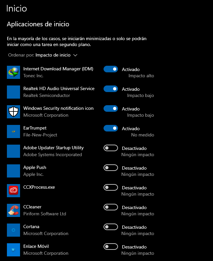Screen dimensions: 213x261
Task: Click the Cortana circle icon
Action: 13,230
